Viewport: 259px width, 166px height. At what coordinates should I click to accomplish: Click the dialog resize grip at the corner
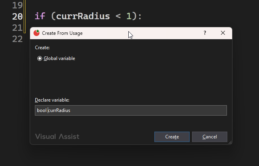(x=230, y=142)
